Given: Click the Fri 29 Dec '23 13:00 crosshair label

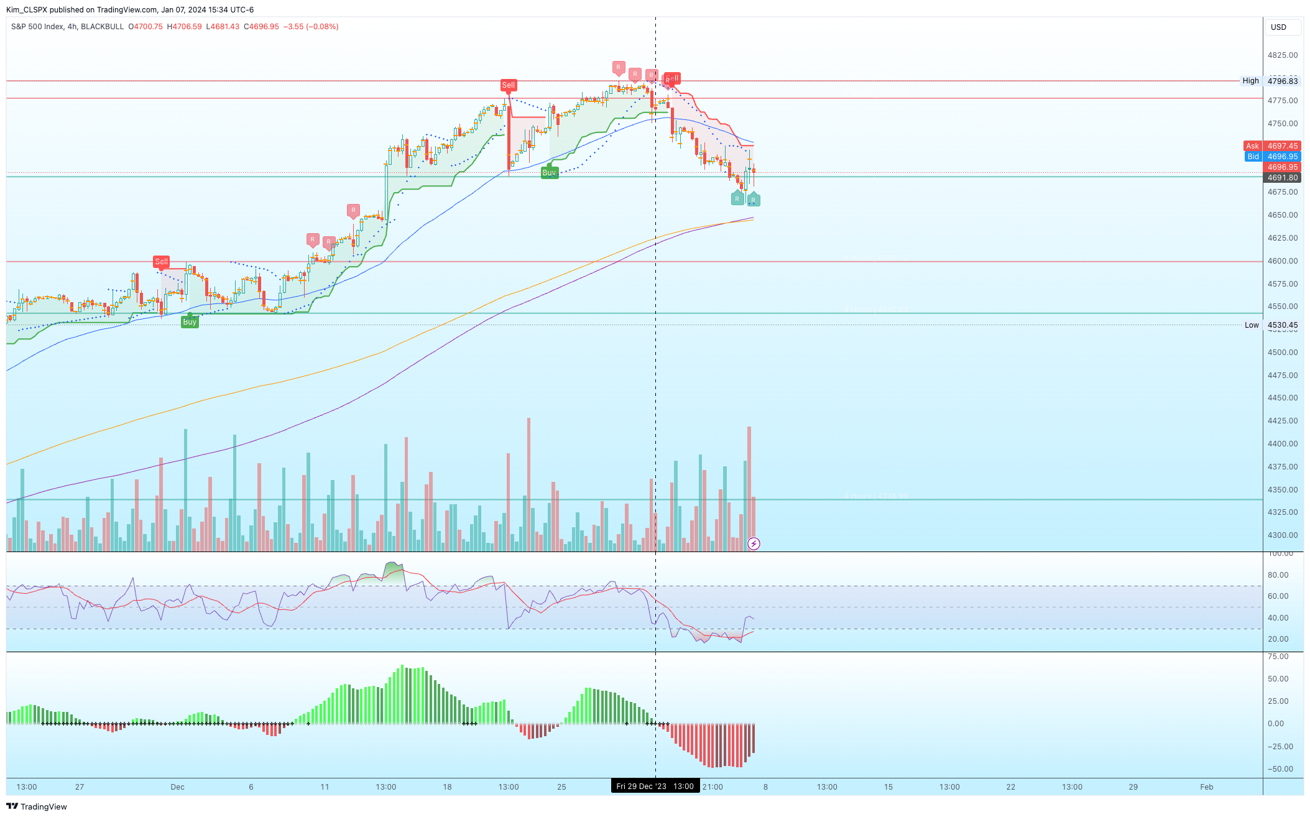Looking at the screenshot, I should 655,787.
